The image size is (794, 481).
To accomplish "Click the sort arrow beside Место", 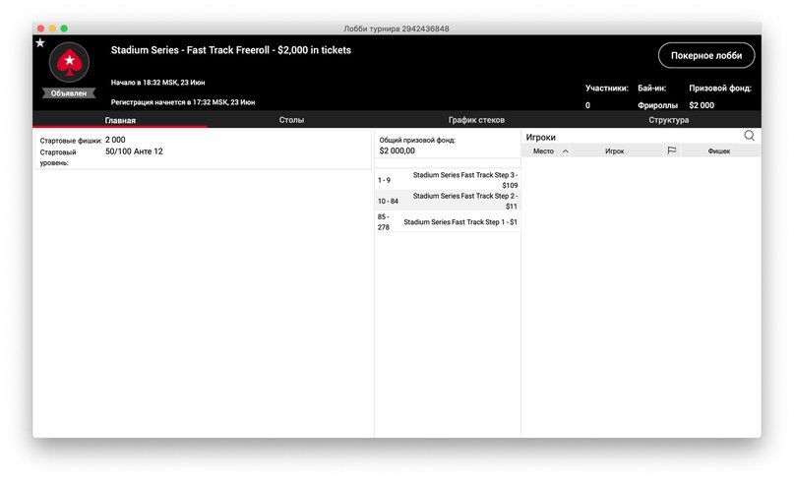I will pyautogui.click(x=565, y=151).
